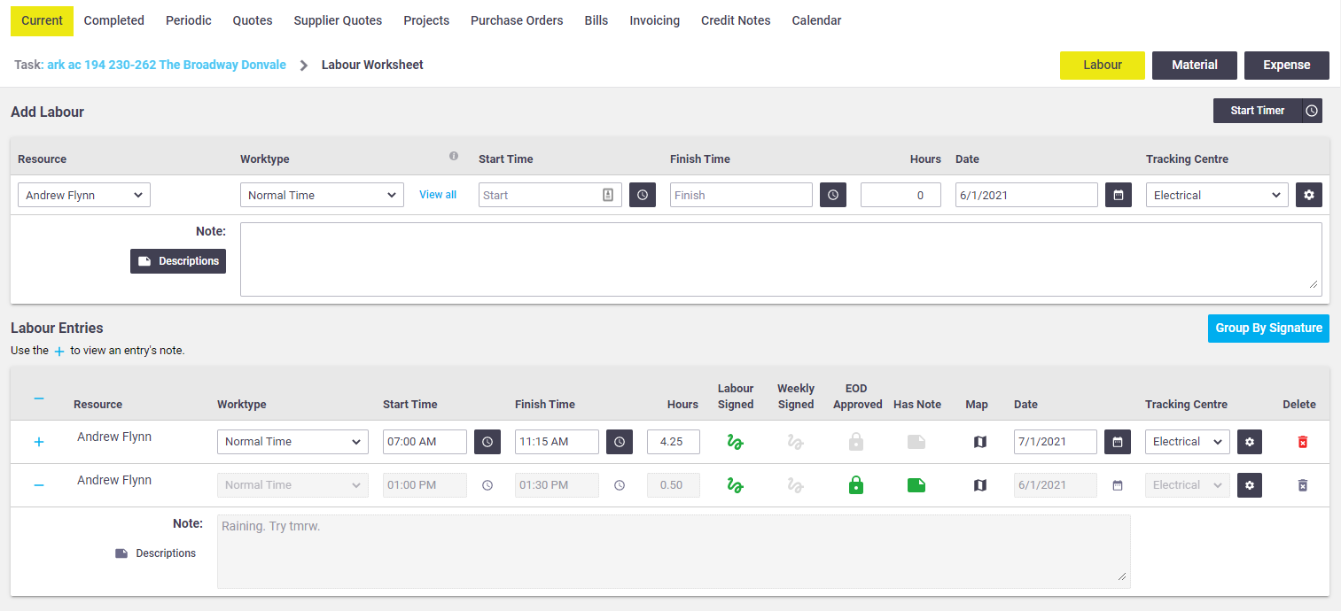Click Labour Signed icon for 4.25 hours entry
This screenshot has height=611, width=1341.
(x=735, y=442)
